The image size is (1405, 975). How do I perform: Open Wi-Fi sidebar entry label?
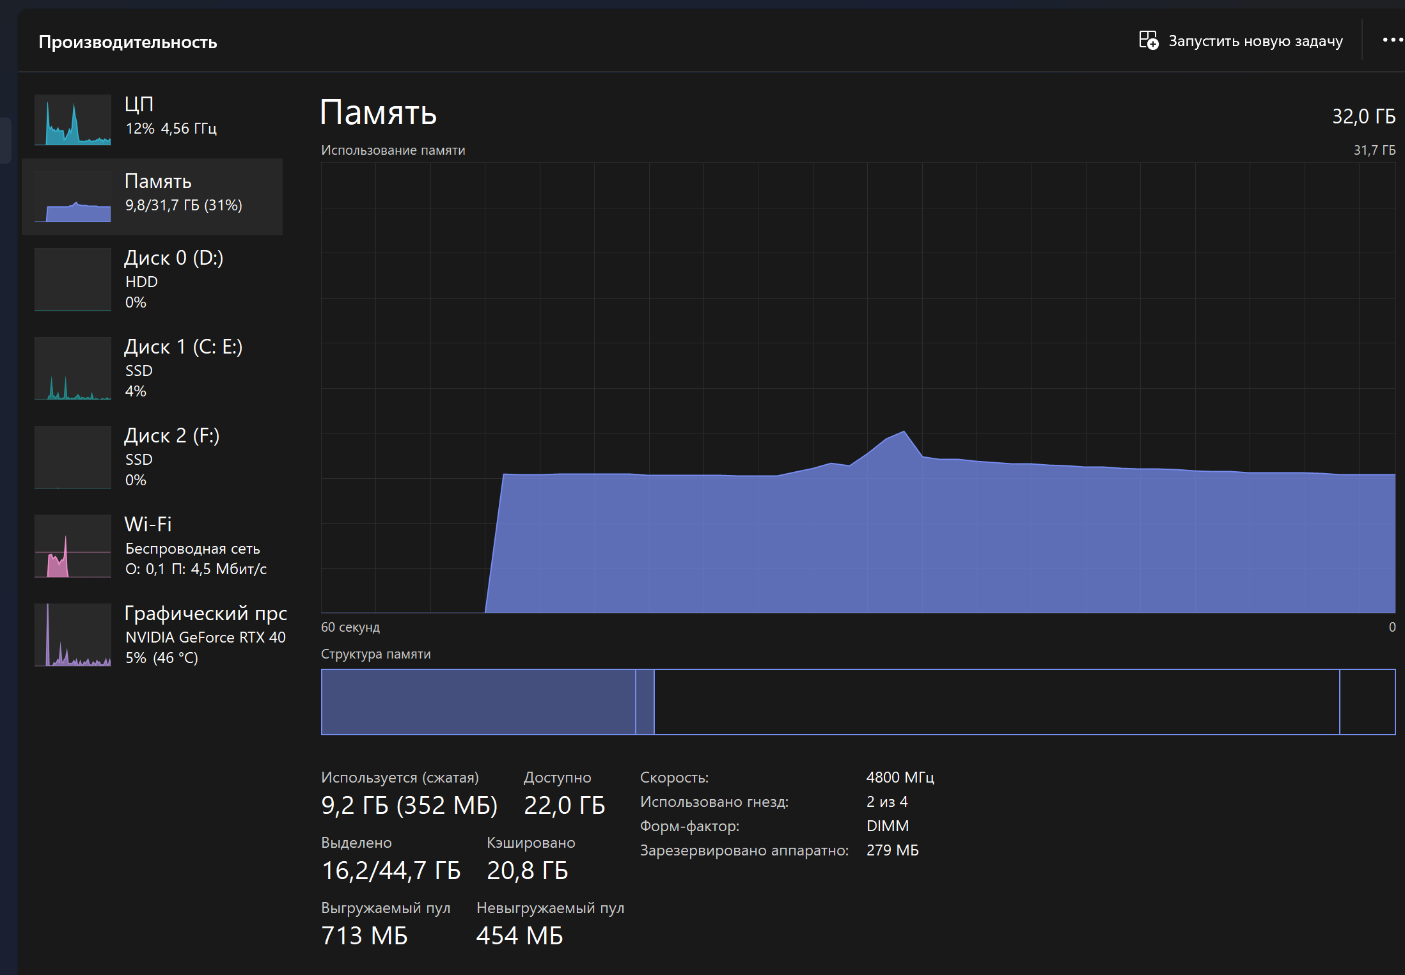(148, 524)
